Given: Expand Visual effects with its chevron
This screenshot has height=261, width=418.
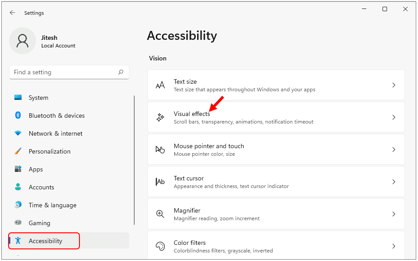Looking at the screenshot, I should pyautogui.click(x=394, y=117).
